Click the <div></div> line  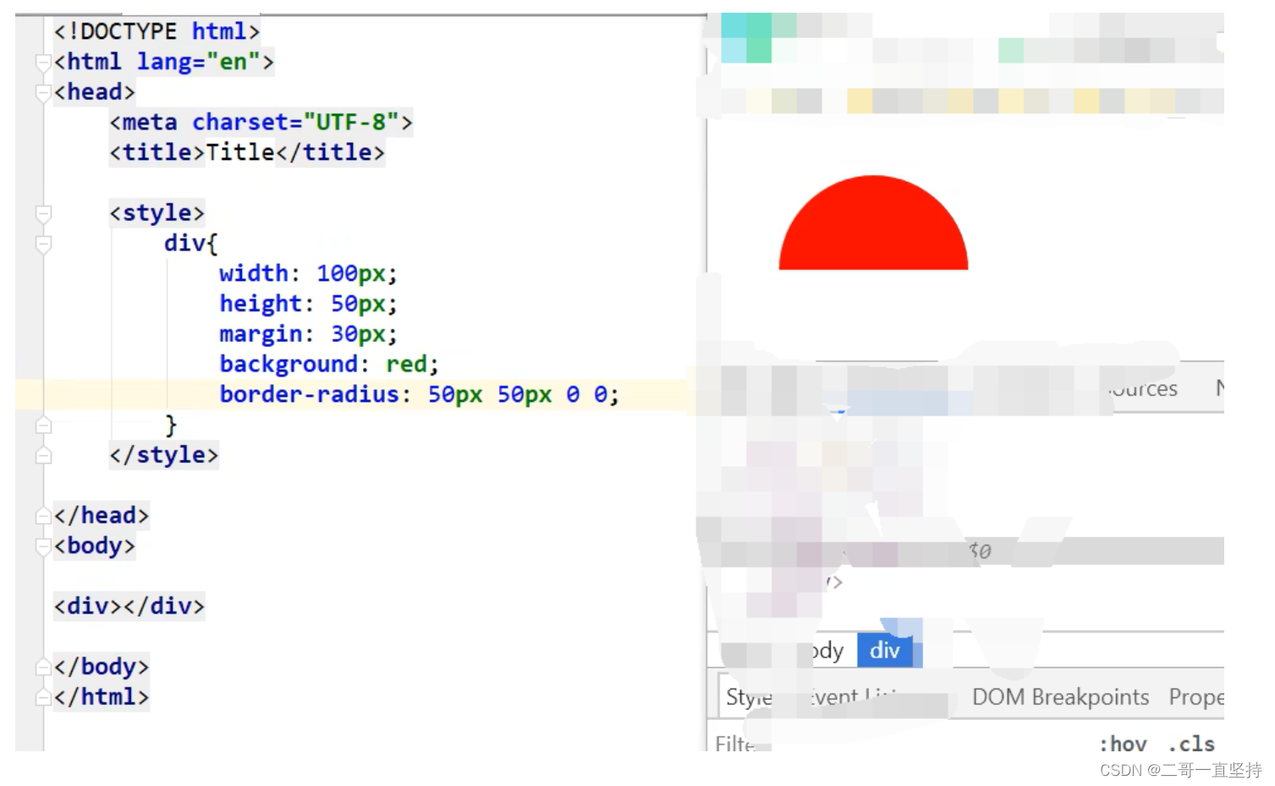point(129,606)
